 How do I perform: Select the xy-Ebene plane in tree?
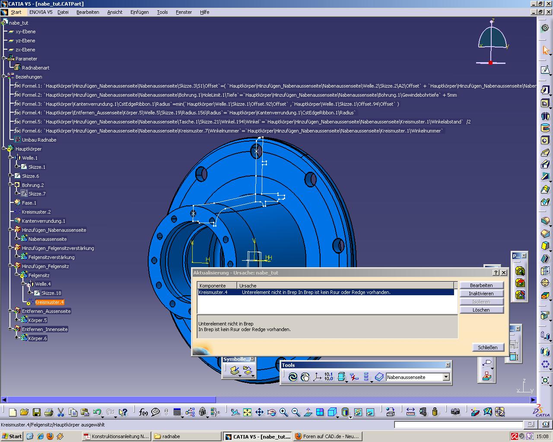[x=25, y=32]
